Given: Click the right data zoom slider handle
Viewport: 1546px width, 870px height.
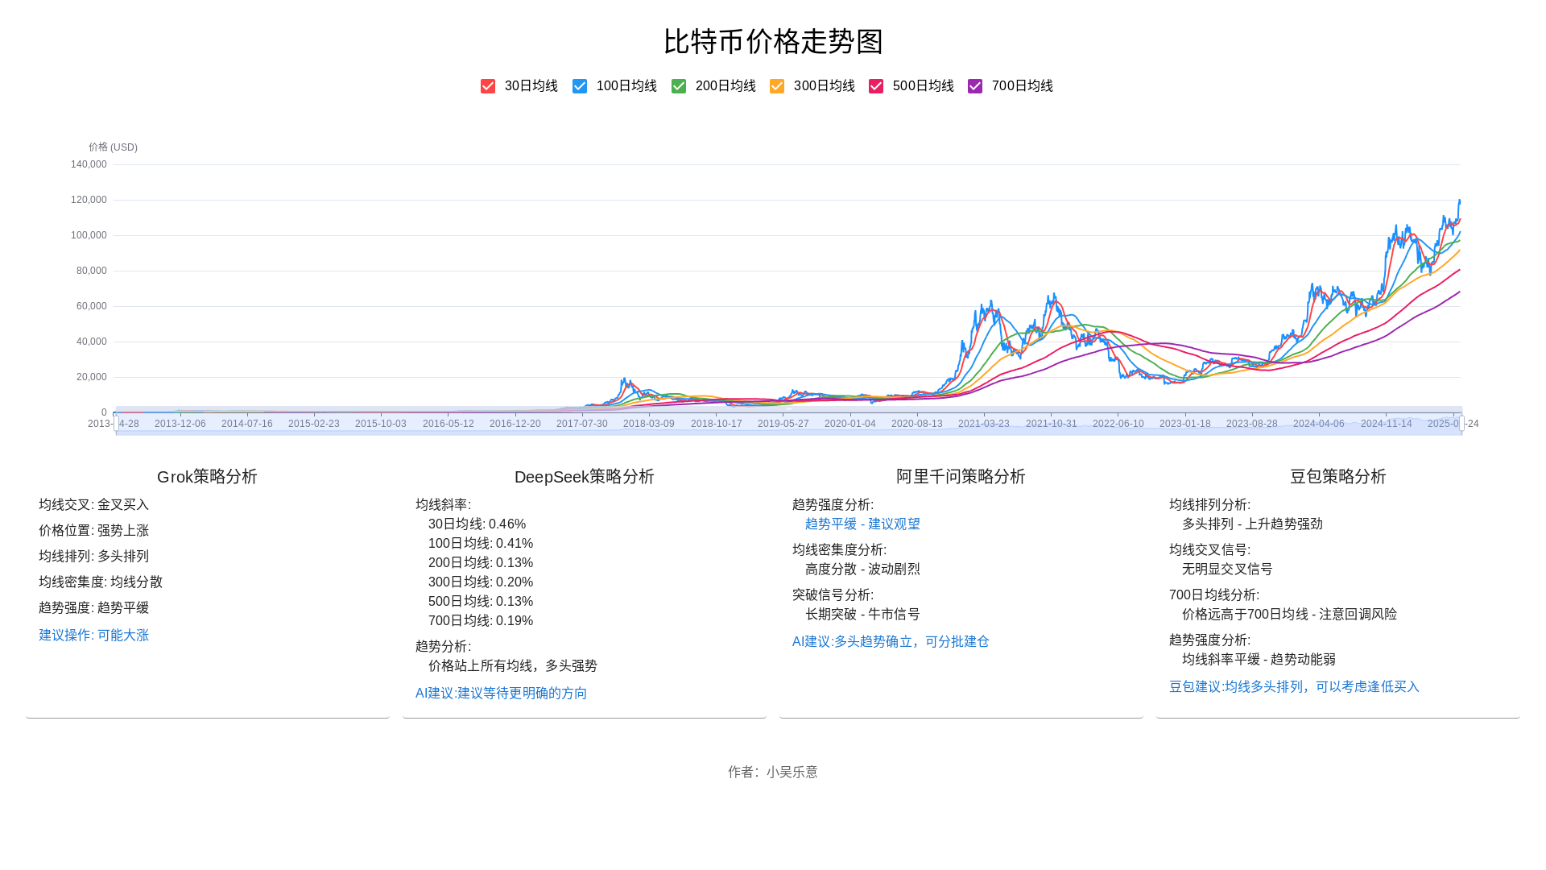Looking at the screenshot, I should tap(1462, 423).
